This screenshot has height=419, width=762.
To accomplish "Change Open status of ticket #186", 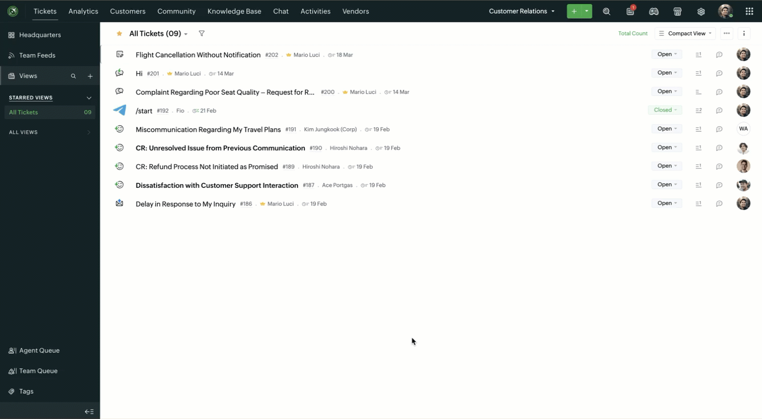I will 667,203.
